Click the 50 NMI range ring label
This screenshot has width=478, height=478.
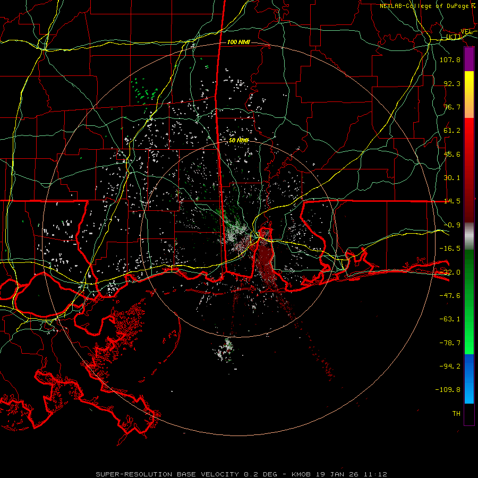[x=238, y=140]
